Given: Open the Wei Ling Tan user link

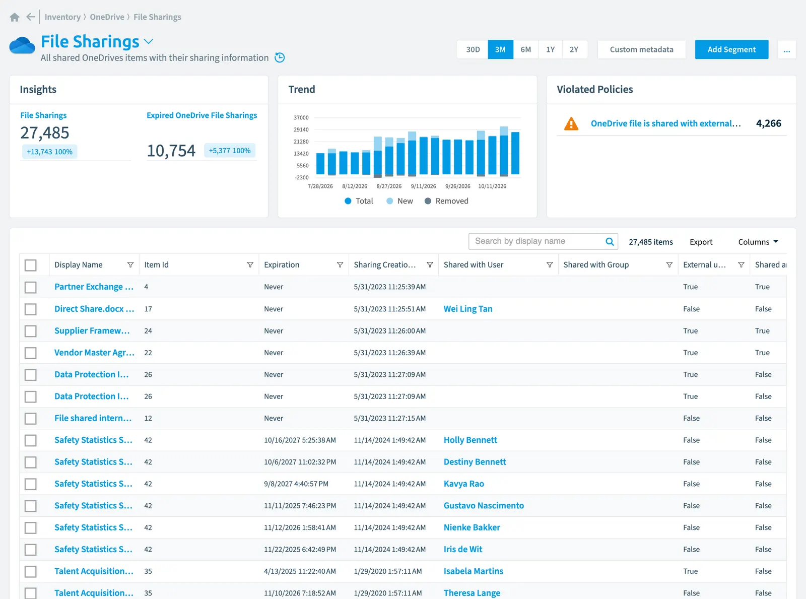Looking at the screenshot, I should (x=468, y=309).
